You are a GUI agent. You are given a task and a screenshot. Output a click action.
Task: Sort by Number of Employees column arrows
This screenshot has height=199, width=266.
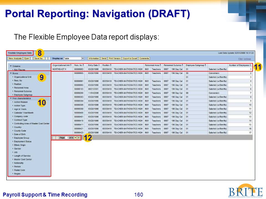(250, 65)
